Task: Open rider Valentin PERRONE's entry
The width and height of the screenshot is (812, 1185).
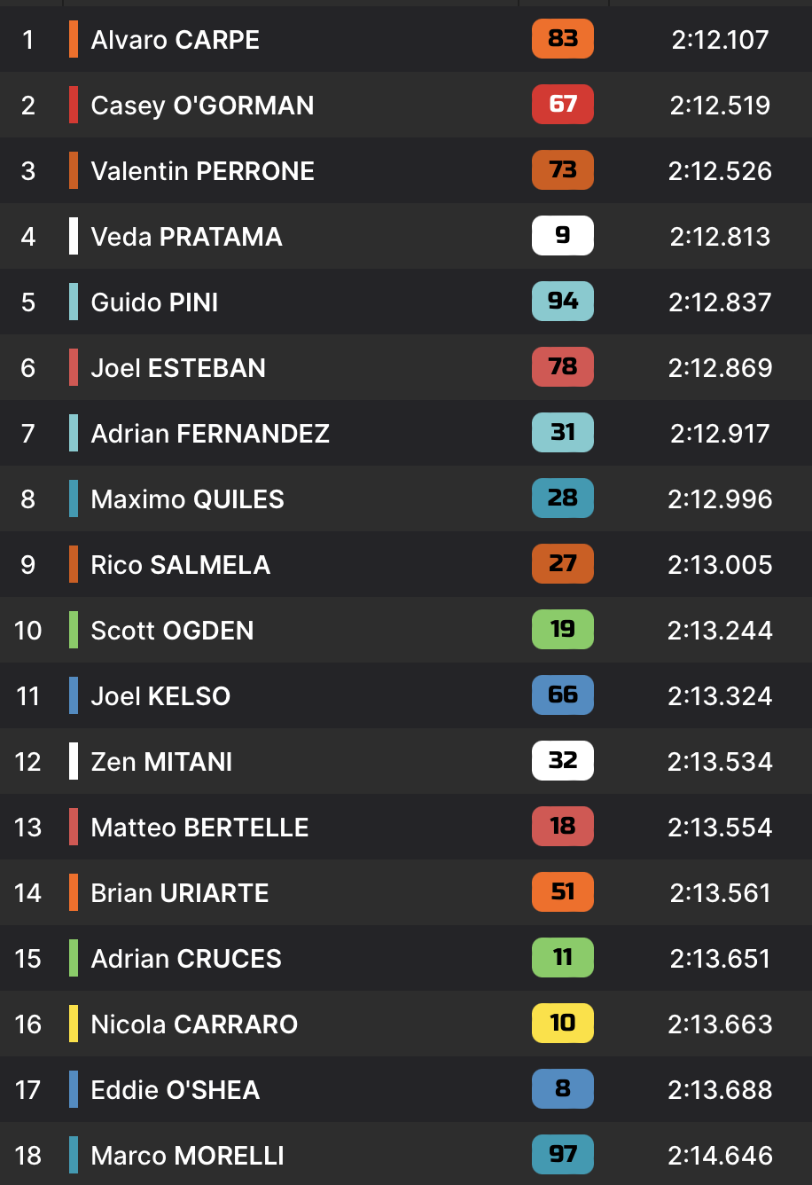Action: coord(202,171)
